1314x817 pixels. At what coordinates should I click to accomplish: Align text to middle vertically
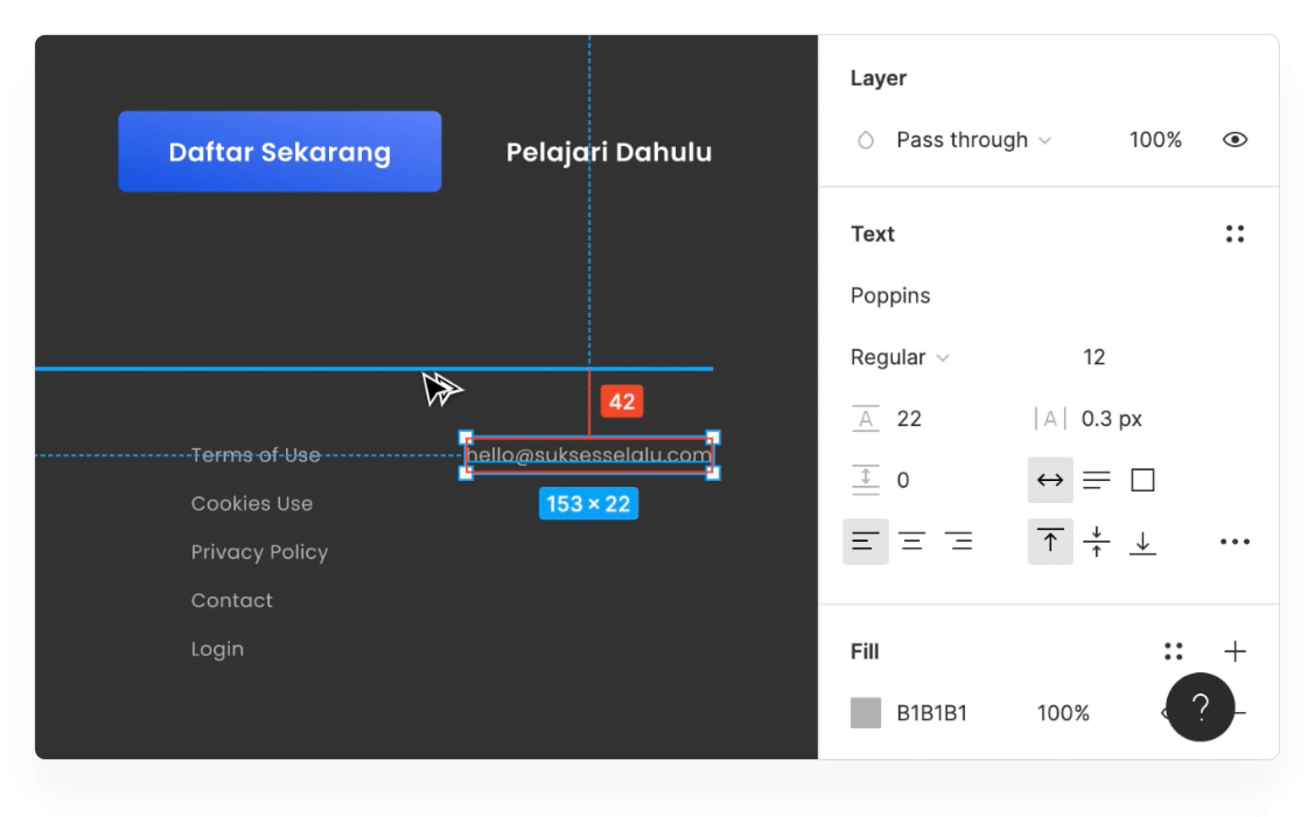1096,542
